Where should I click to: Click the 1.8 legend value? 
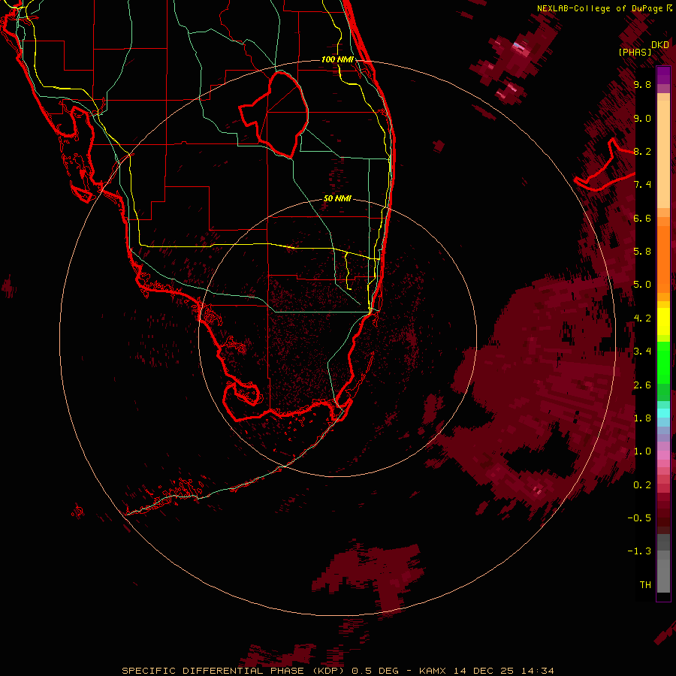click(642, 418)
